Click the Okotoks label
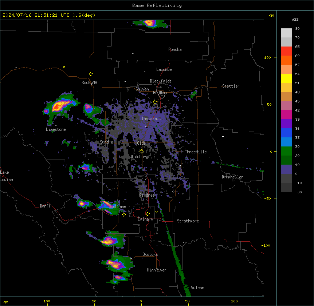The height and width of the screenshot is (306, 314). [150, 254]
